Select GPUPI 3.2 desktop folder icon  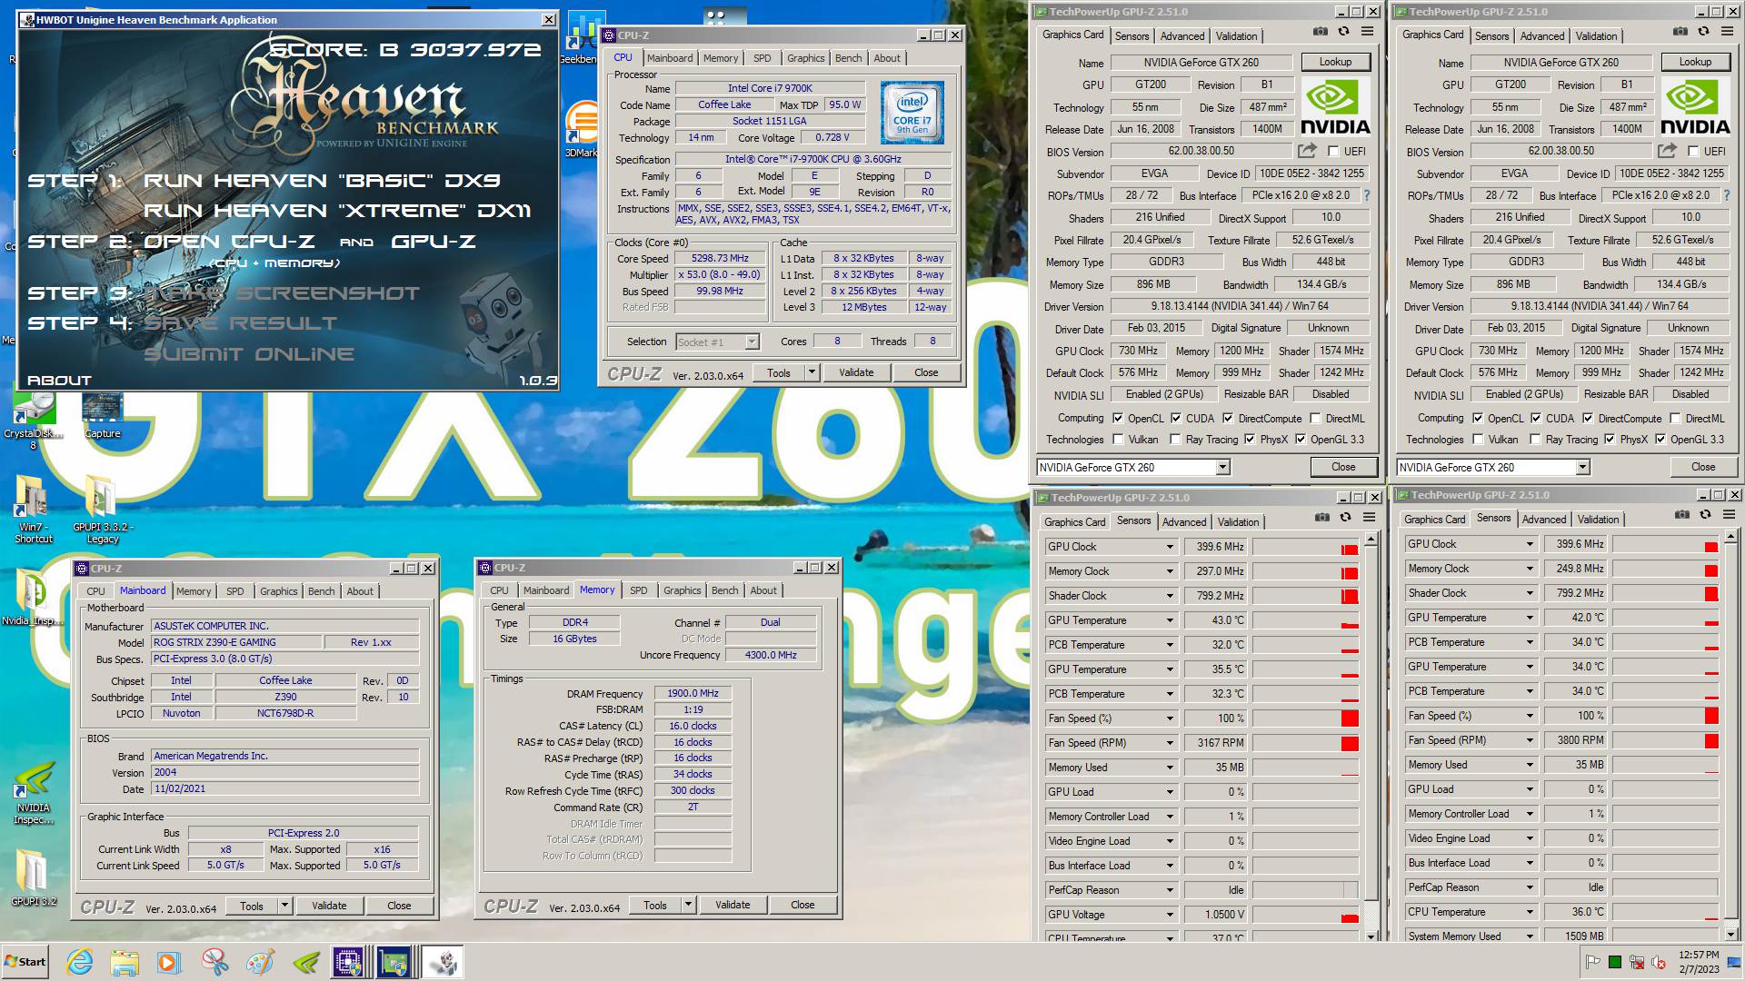click(x=33, y=877)
